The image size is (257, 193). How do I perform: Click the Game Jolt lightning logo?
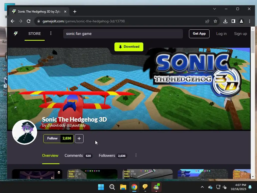[16, 34]
